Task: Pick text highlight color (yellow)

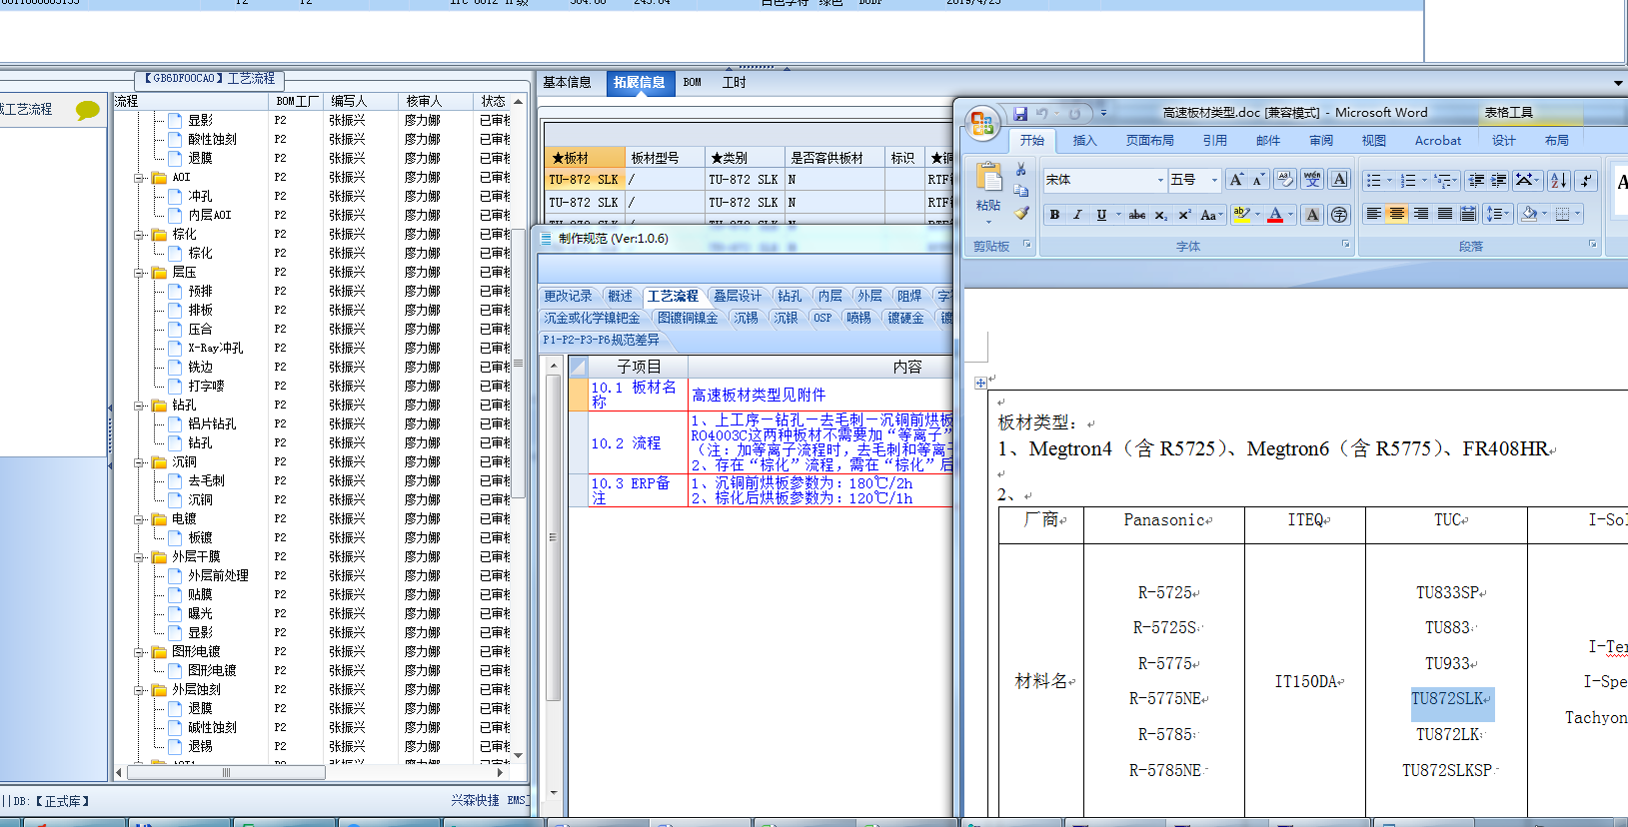Action: (1241, 215)
